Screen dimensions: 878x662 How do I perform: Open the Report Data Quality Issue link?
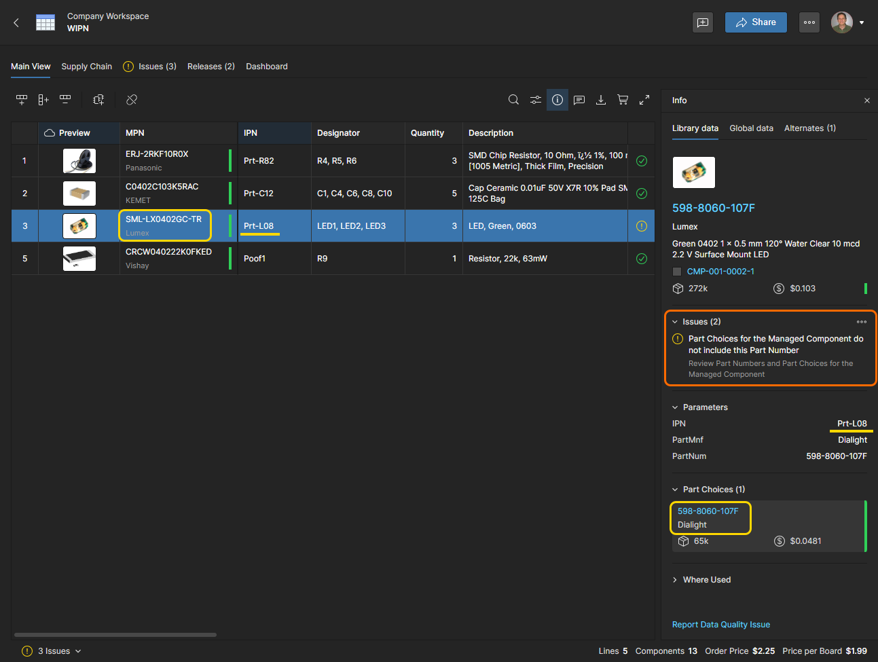(720, 625)
